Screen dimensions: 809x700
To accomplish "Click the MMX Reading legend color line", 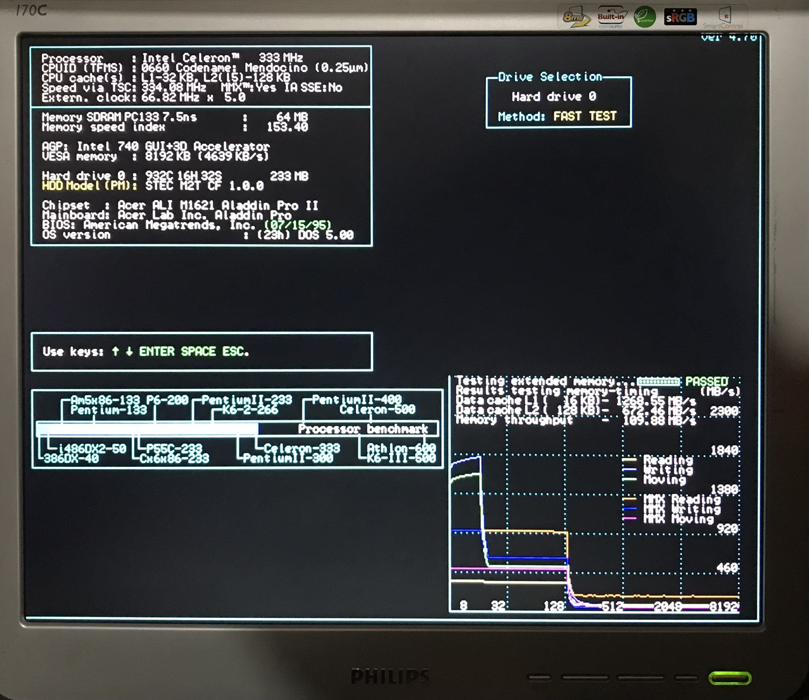I will (629, 499).
